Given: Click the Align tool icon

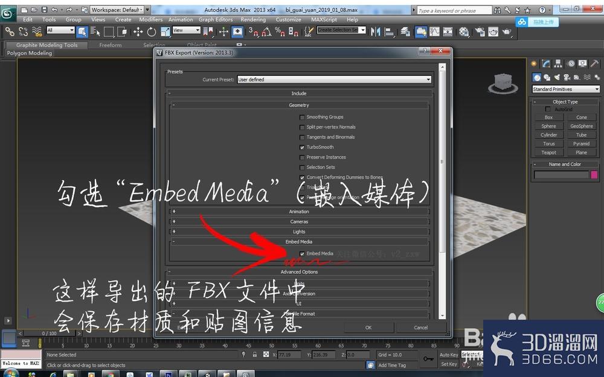Looking at the screenshot, I should pyautogui.click(x=389, y=31).
